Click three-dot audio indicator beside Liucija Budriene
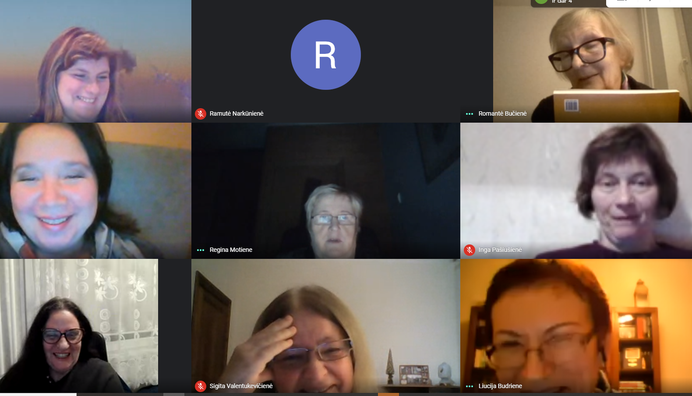 point(470,386)
